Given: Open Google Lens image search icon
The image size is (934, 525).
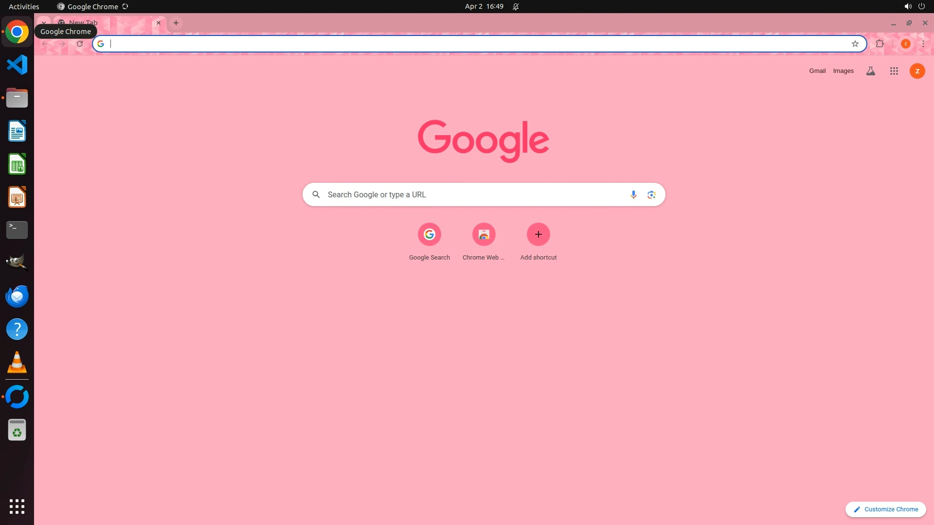Looking at the screenshot, I should pyautogui.click(x=651, y=194).
